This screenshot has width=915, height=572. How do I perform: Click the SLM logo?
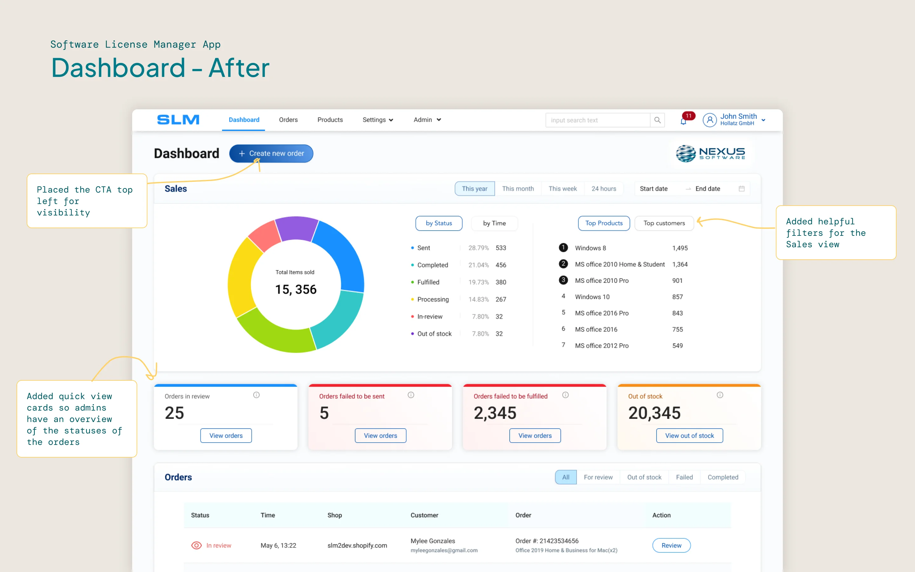pos(178,119)
